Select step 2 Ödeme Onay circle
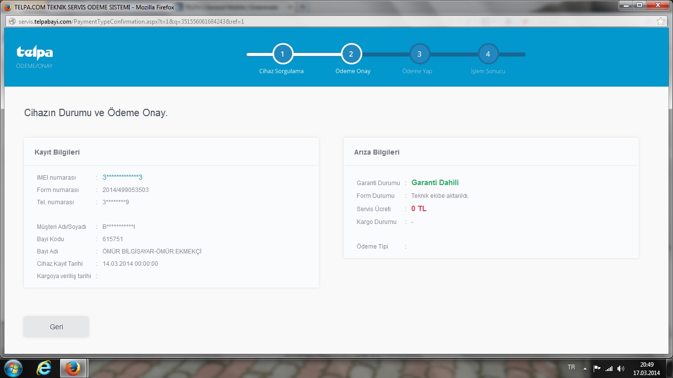Screen dimensions: 673x378 point(351,54)
